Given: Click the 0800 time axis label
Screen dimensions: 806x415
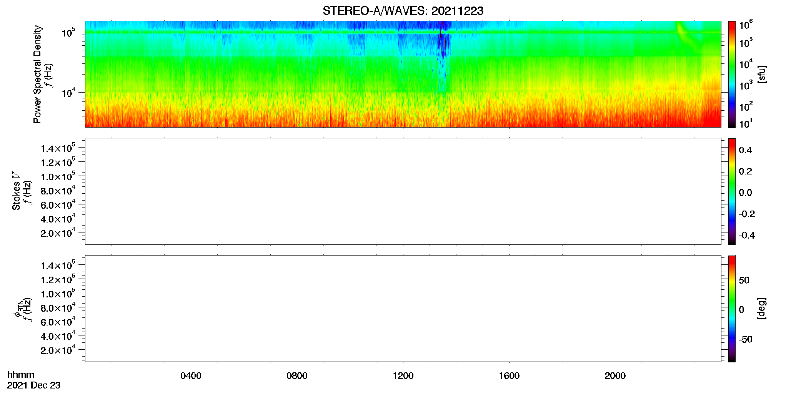Looking at the screenshot, I should (297, 376).
